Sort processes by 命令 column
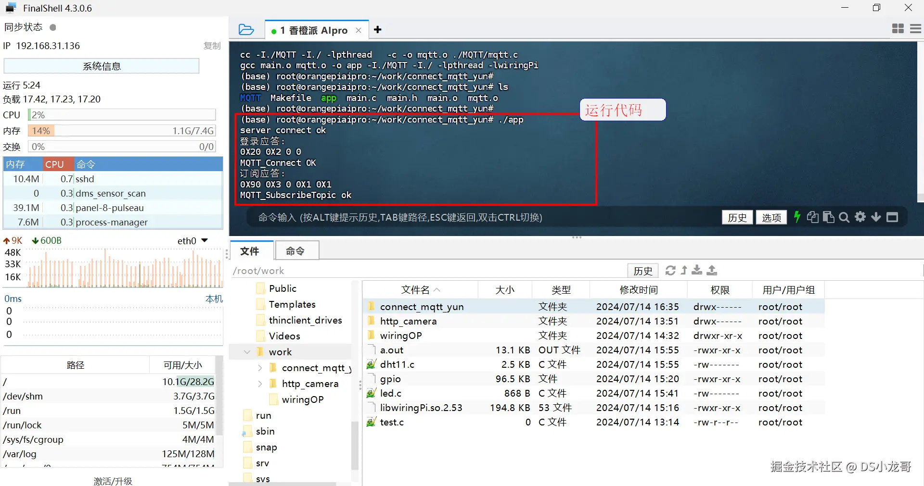The image size is (924, 486). (x=148, y=164)
